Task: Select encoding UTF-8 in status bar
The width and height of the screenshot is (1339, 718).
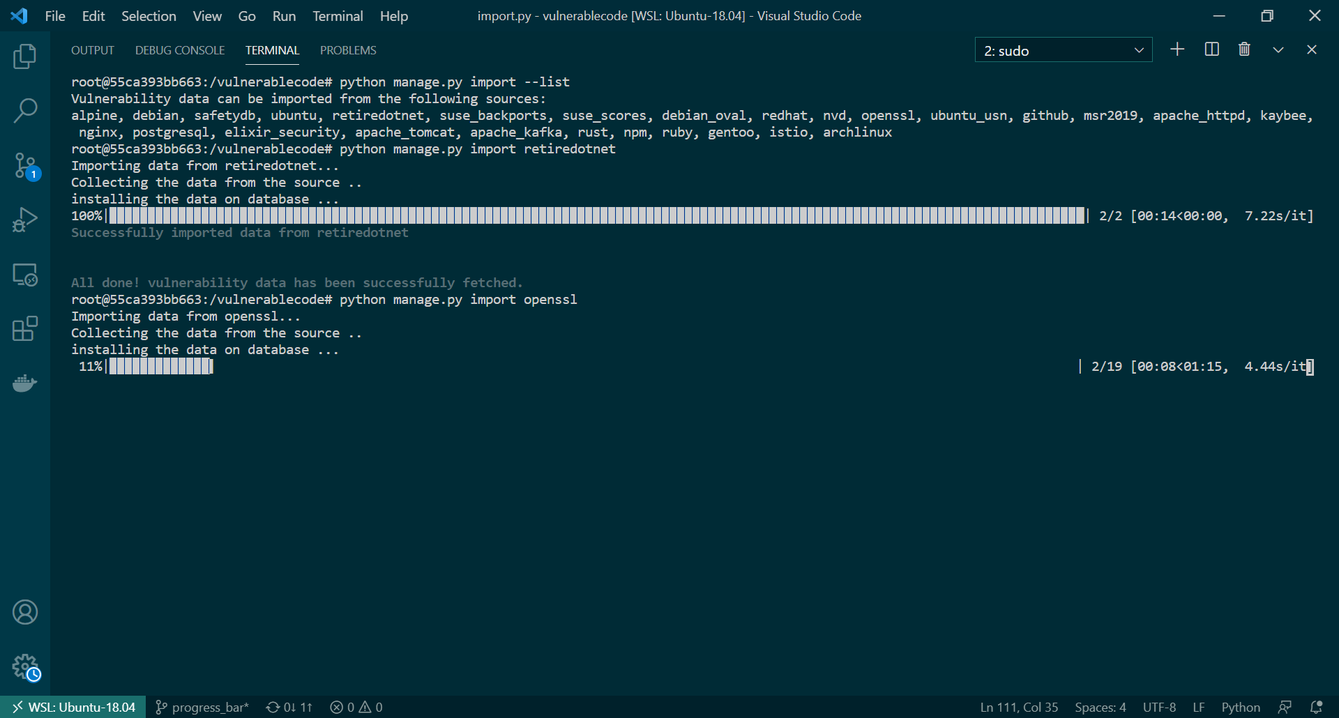Action: (x=1159, y=707)
